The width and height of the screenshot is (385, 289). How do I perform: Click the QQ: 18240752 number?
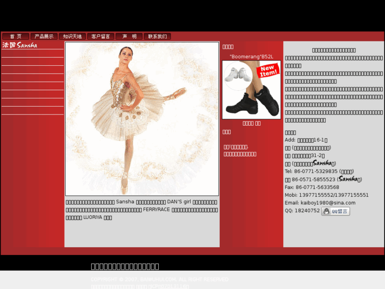[x=302, y=211]
